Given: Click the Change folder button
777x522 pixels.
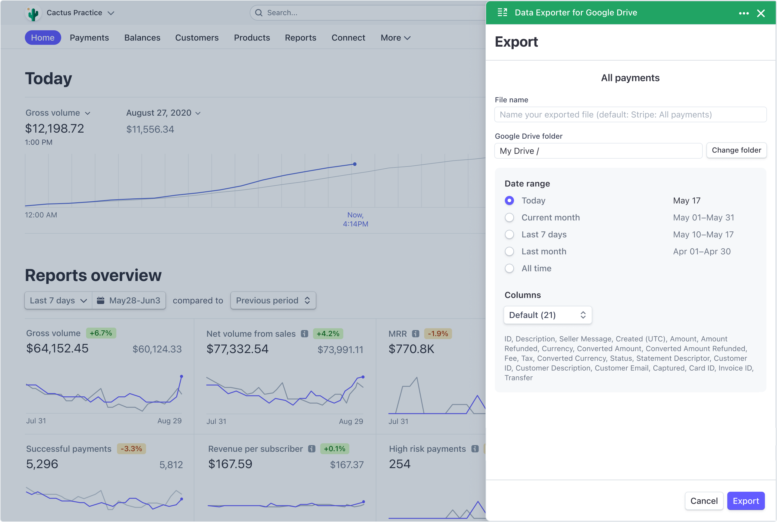Looking at the screenshot, I should (736, 150).
